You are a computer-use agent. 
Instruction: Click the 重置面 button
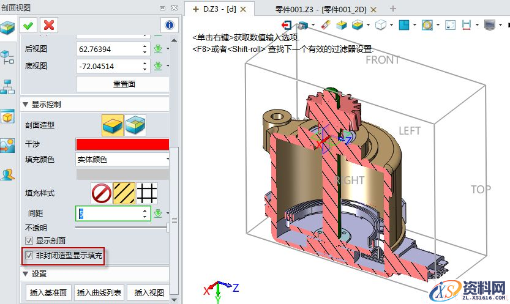pyautogui.click(x=122, y=84)
